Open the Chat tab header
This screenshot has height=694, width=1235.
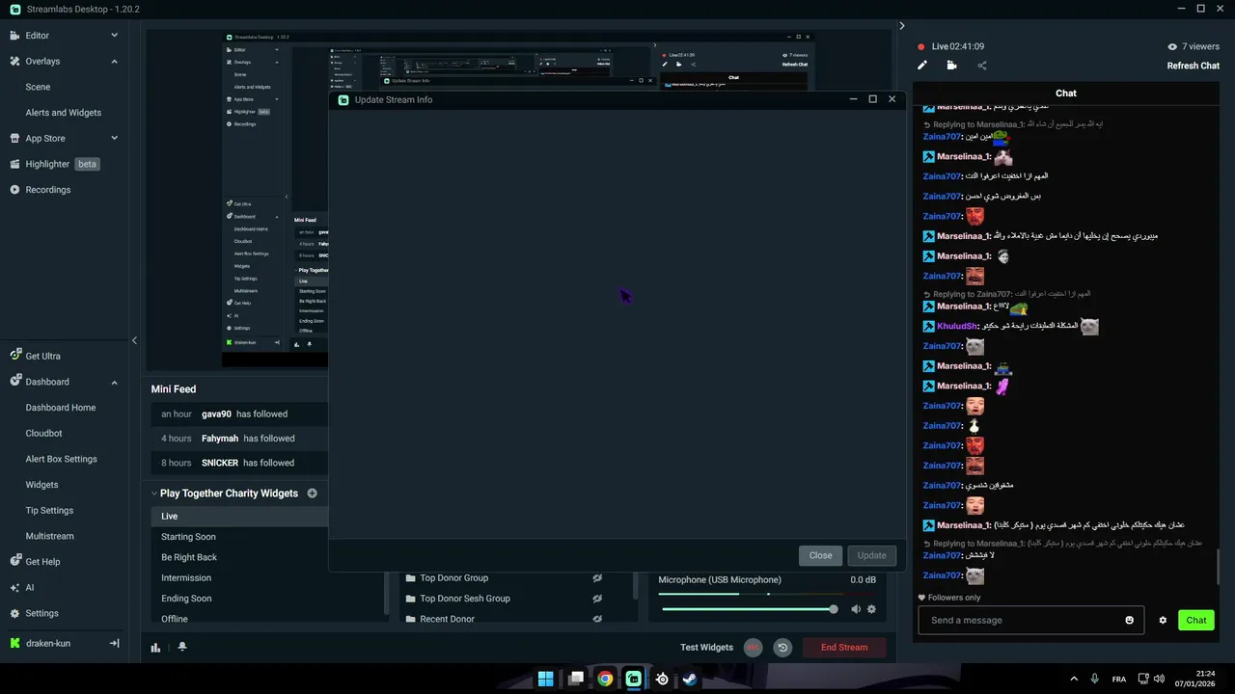(1066, 93)
